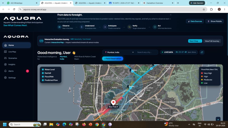228x128 pixels.
Task: Open Firefox from the taskbar
Action: pyautogui.click(x=84, y=125)
